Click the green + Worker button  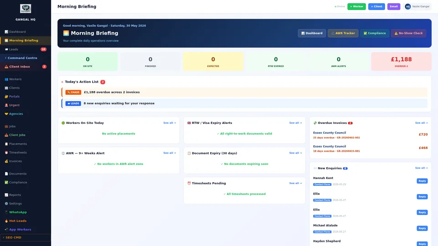point(356,6)
